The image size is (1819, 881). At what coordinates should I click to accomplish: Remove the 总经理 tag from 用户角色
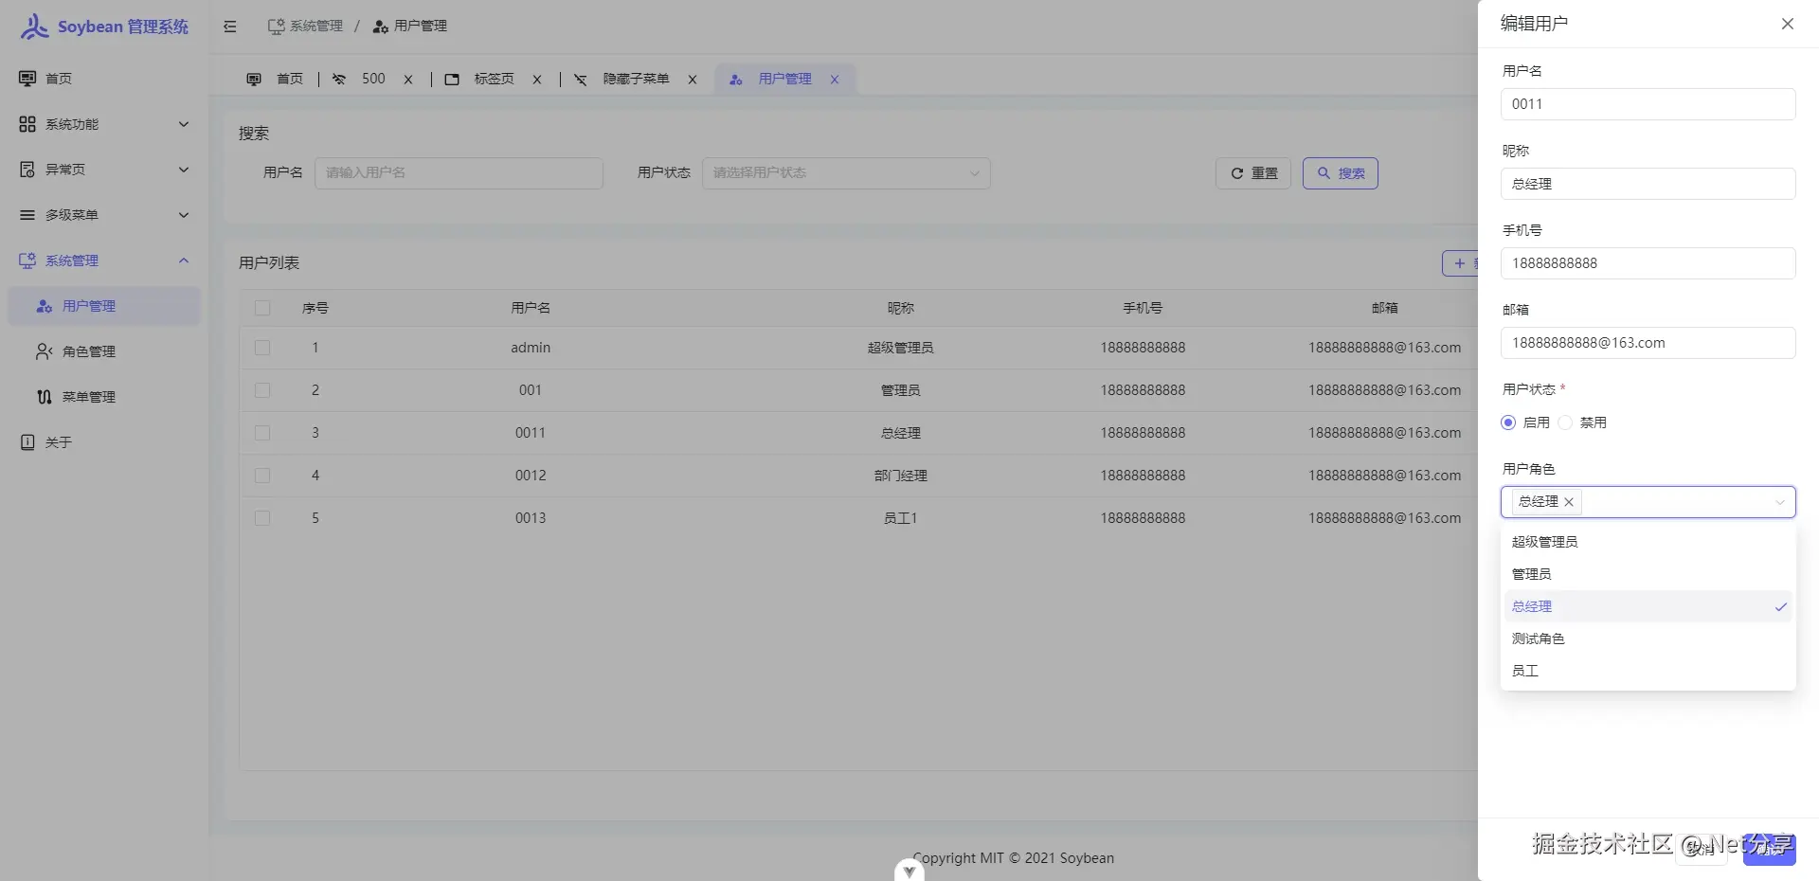point(1569,502)
